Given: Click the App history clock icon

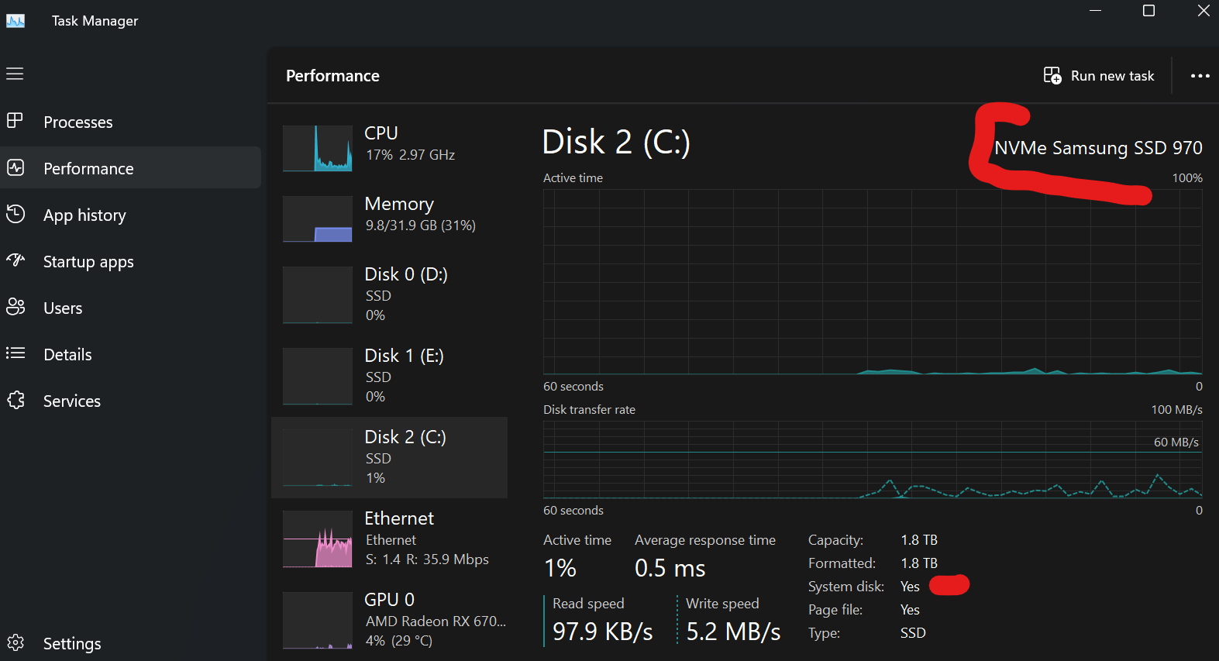Looking at the screenshot, I should [15, 214].
